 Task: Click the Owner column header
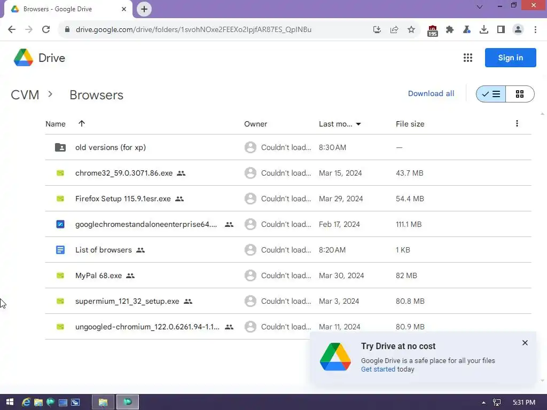(256, 124)
